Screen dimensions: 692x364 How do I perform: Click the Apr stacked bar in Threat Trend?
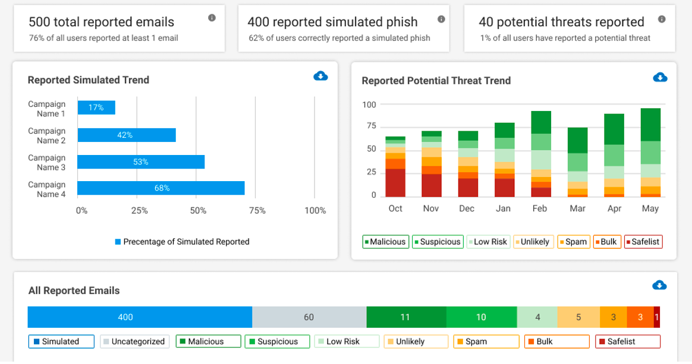point(614,155)
